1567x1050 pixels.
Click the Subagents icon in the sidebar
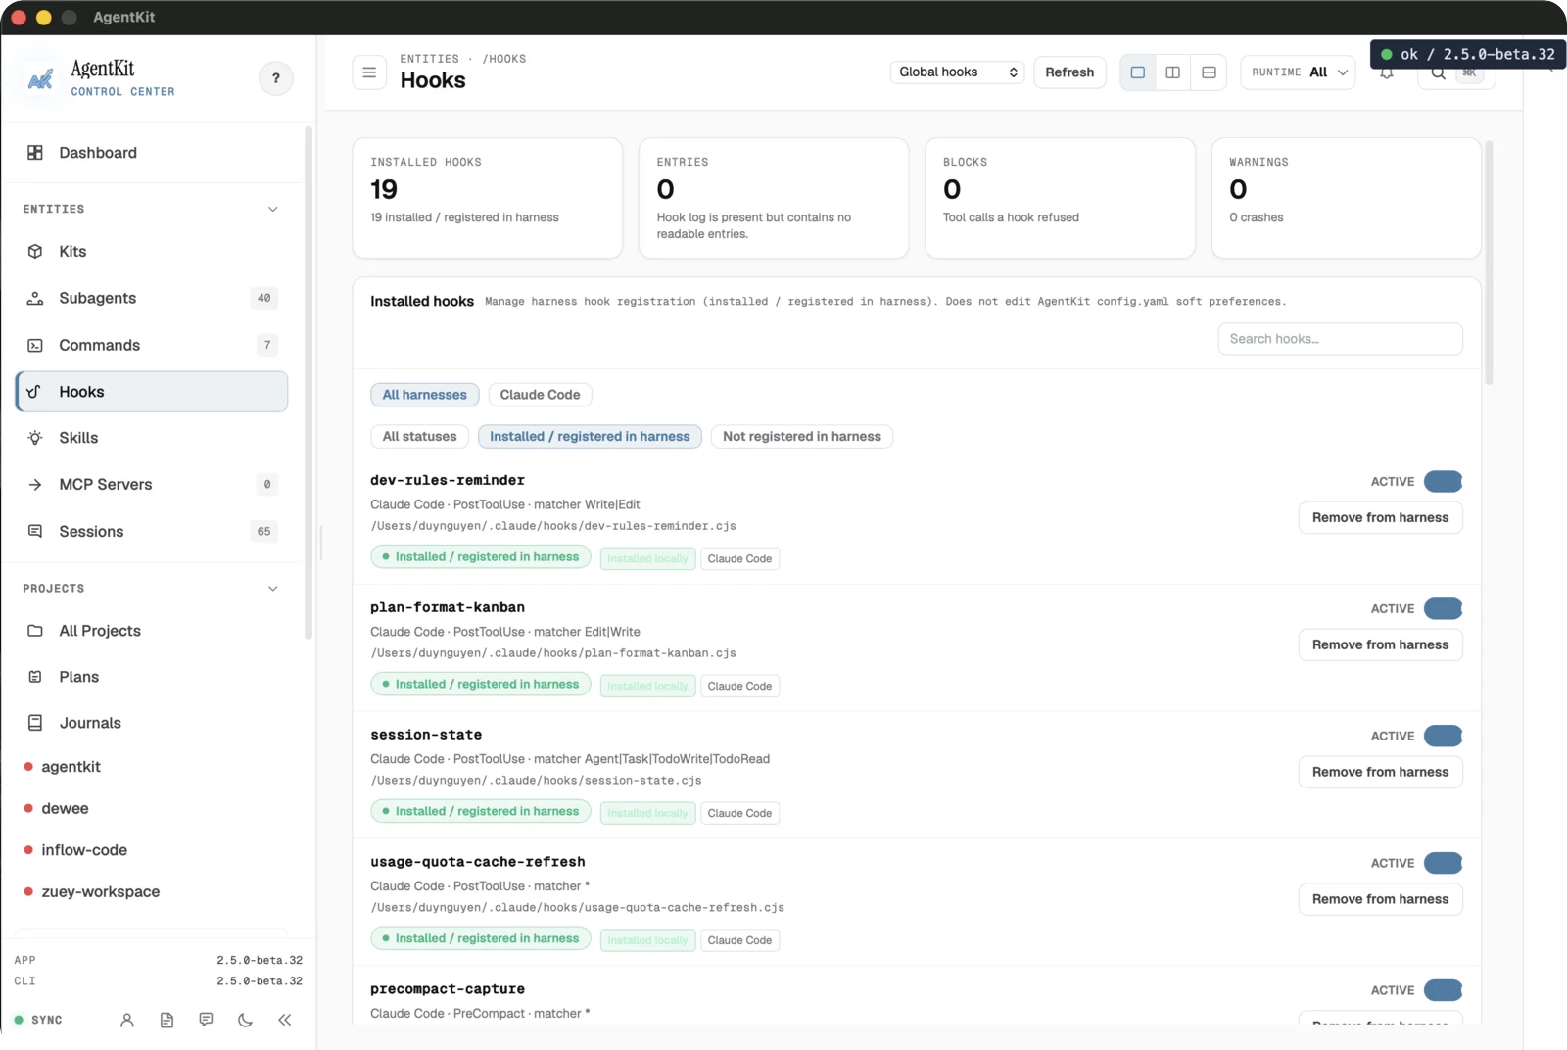click(x=35, y=298)
